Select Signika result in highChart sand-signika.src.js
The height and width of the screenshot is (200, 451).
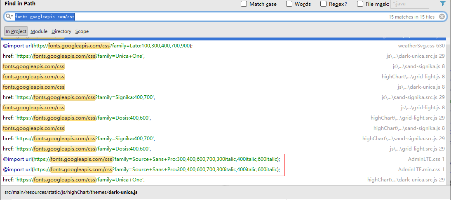pos(224,139)
